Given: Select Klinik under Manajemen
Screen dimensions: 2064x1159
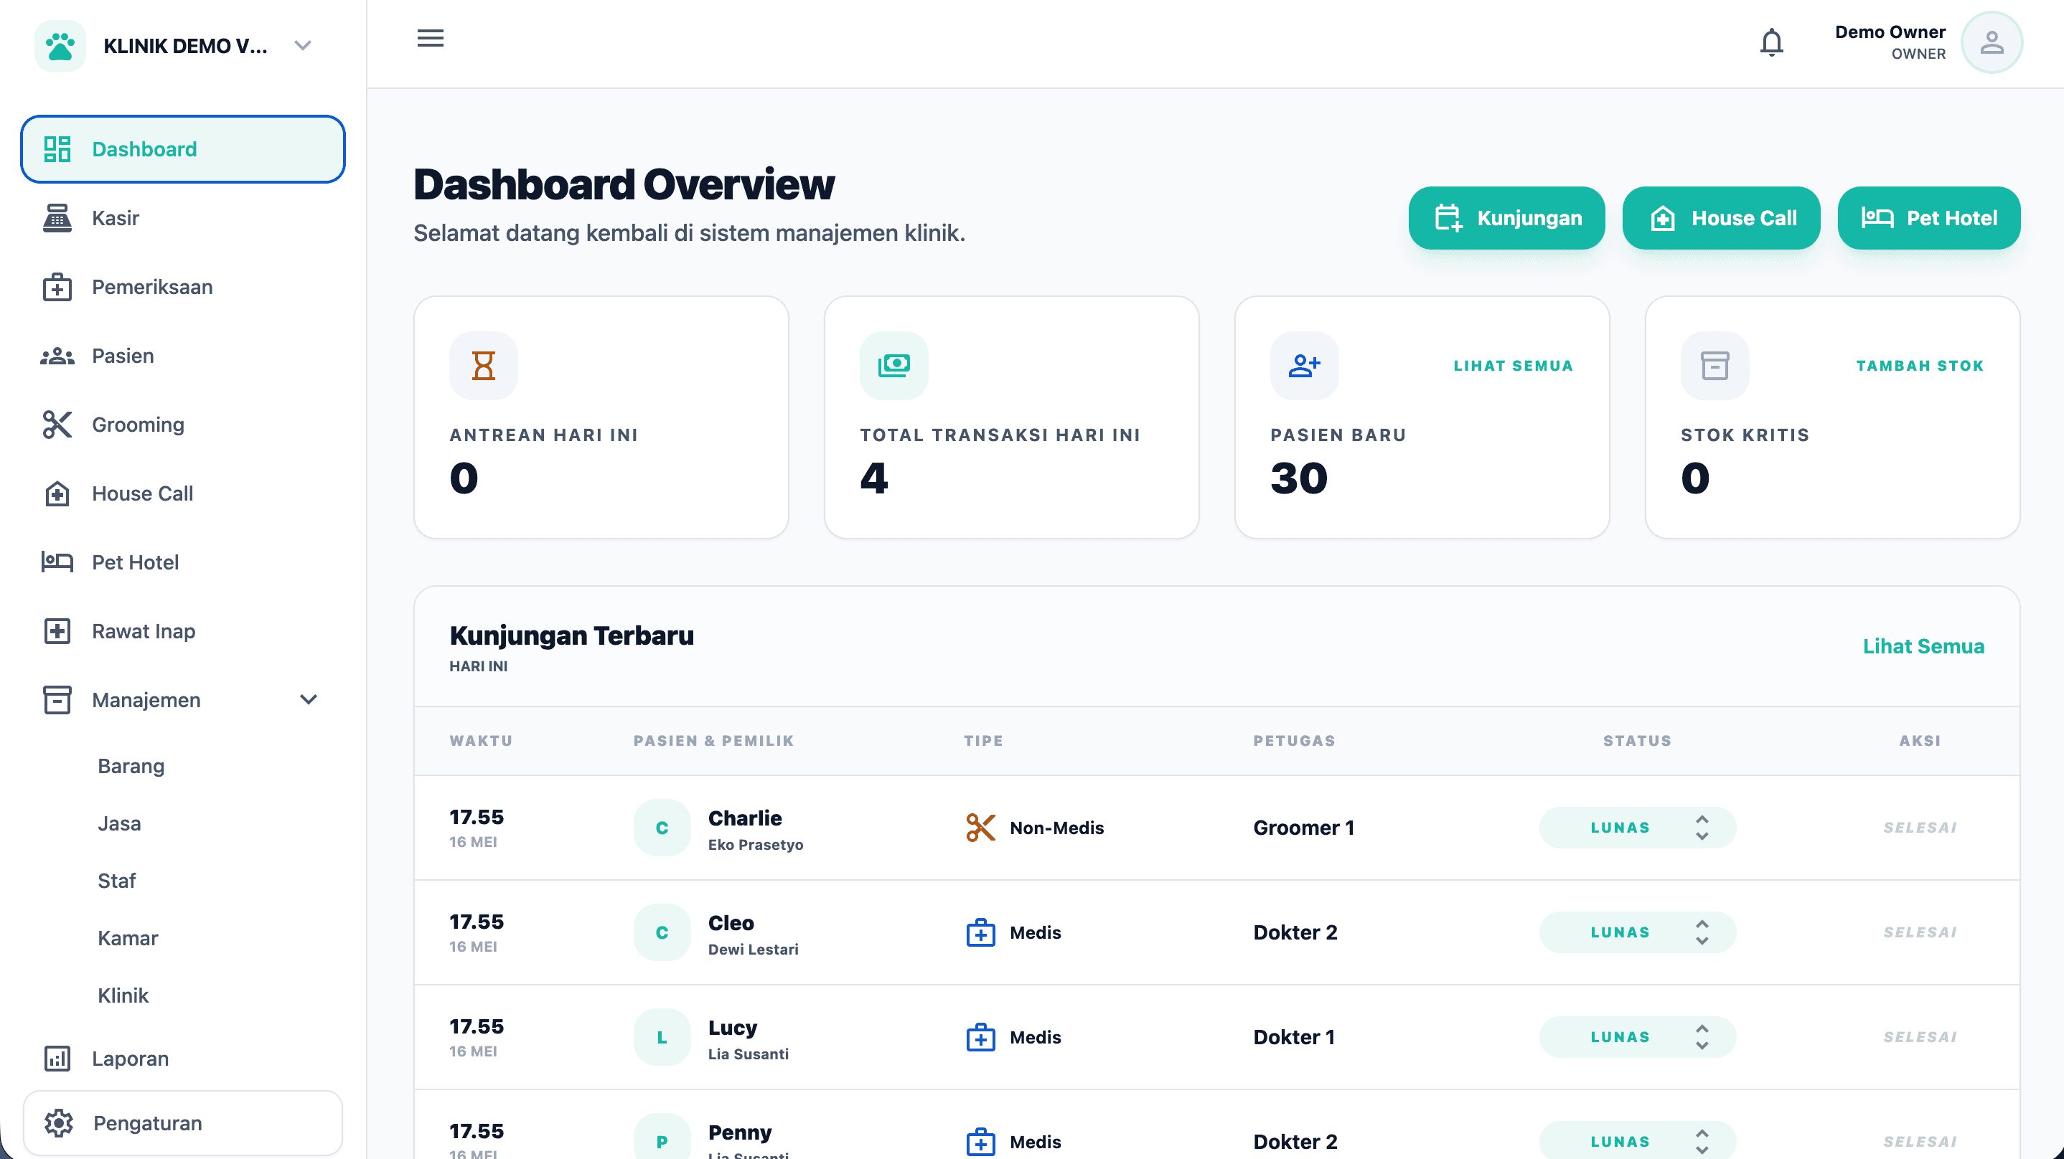Looking at the screenshot, I should (x=123, y=995).
